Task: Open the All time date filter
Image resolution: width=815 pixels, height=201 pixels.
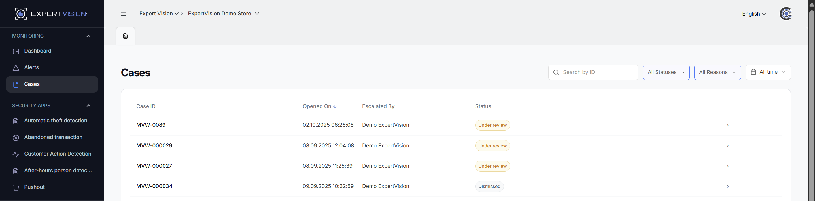Action: (768, 72)
